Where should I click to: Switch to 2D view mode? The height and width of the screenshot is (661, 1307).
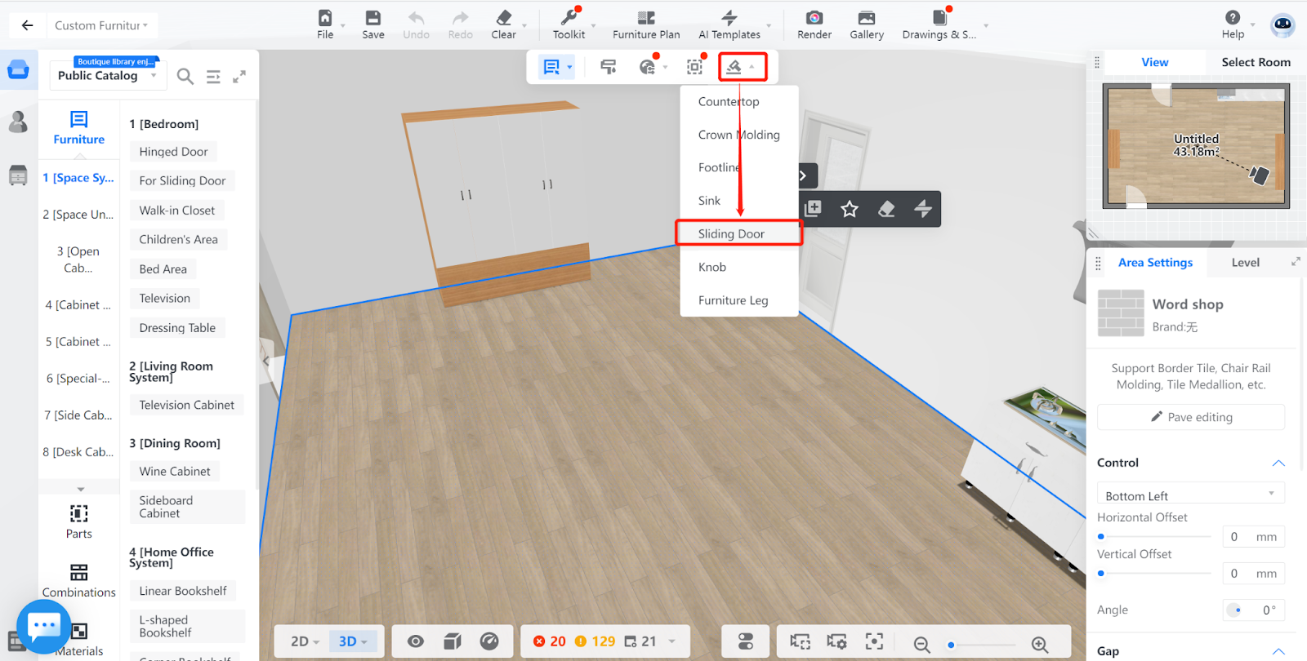click(305, 641)
